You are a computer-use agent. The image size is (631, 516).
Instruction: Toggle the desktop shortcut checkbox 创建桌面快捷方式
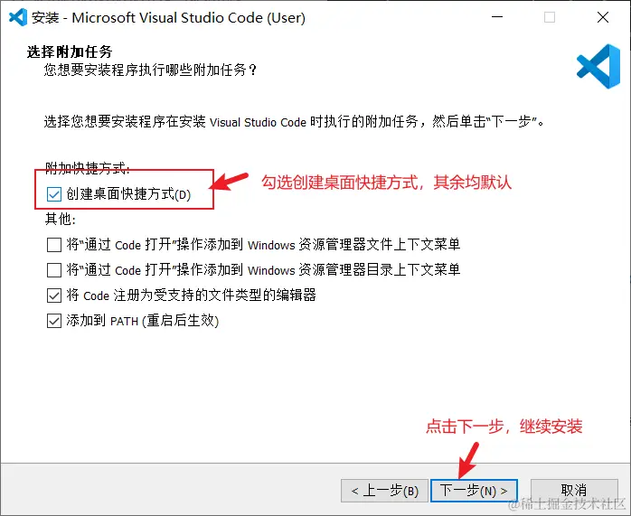tap(54, 194)
